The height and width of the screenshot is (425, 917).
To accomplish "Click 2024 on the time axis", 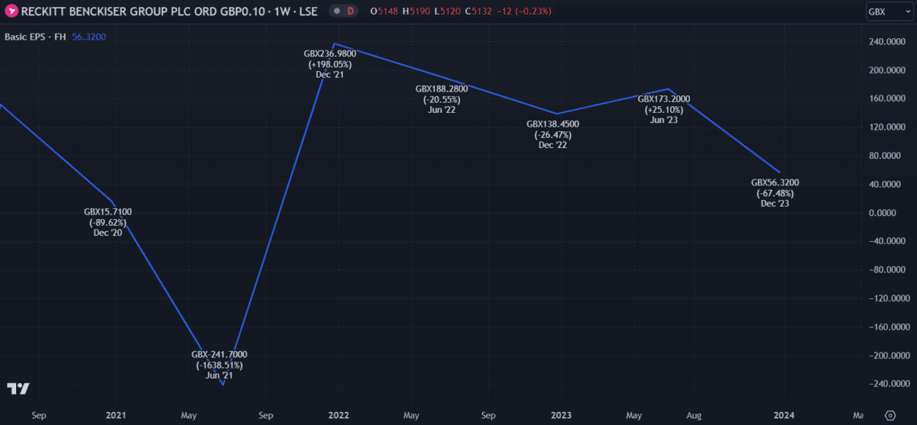I will [783, 415].
